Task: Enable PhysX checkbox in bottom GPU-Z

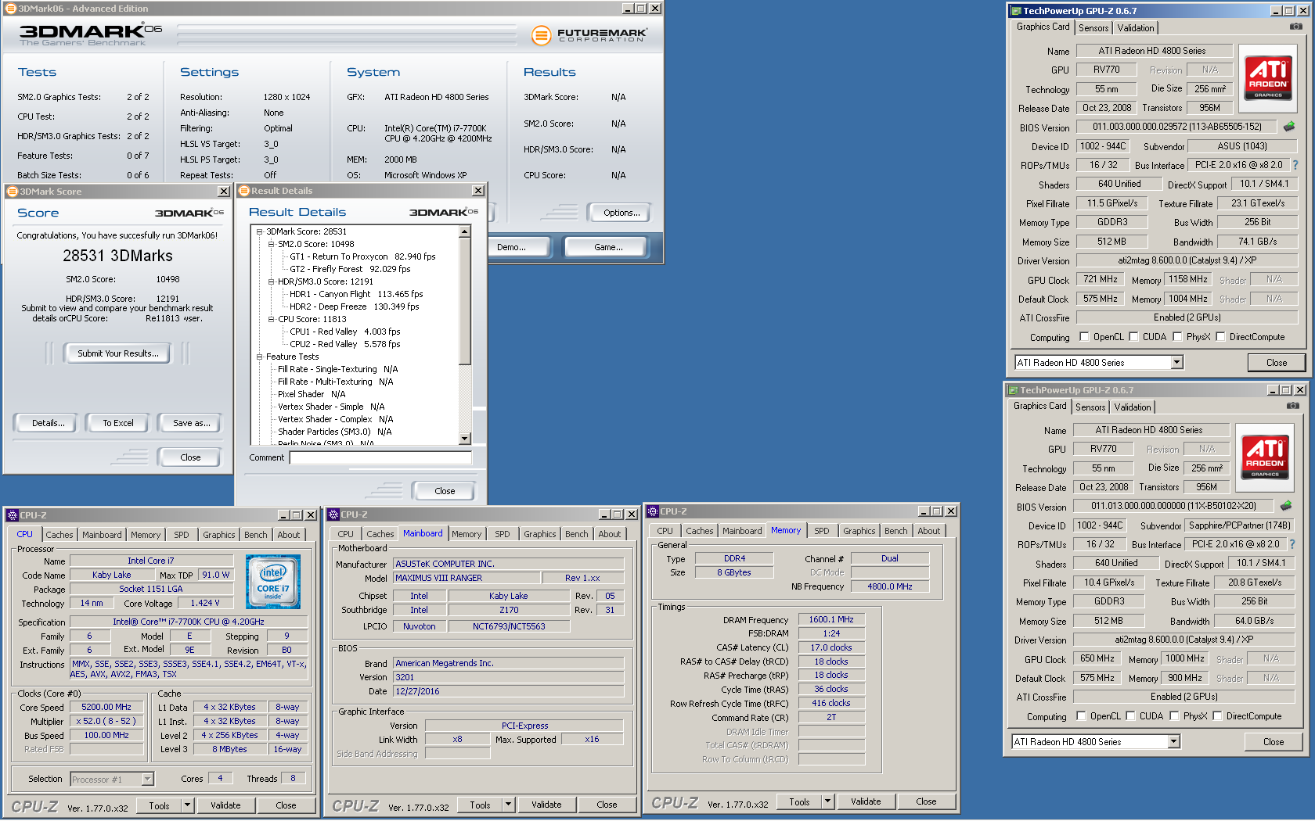Action: tap(1174, 716)
